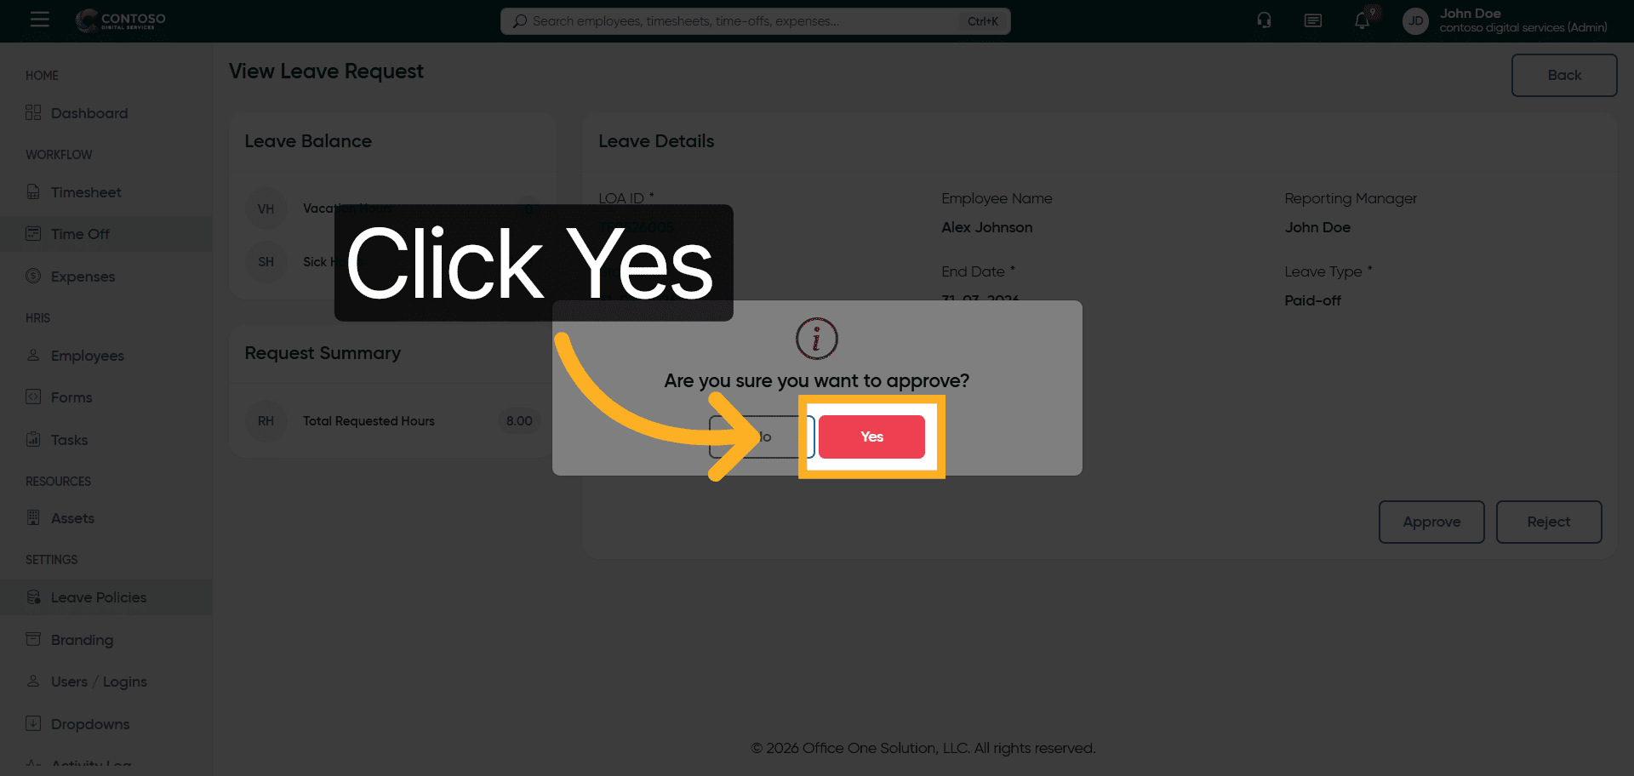Confirm approval with Yes button
1634x776 pixels.
pos(871,436)
